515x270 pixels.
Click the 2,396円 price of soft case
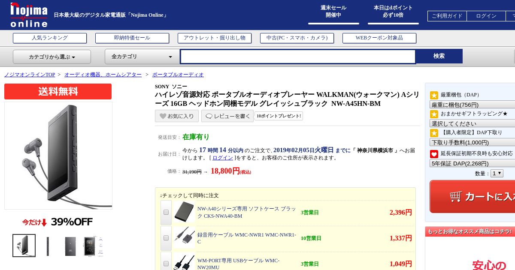(401, 212)
